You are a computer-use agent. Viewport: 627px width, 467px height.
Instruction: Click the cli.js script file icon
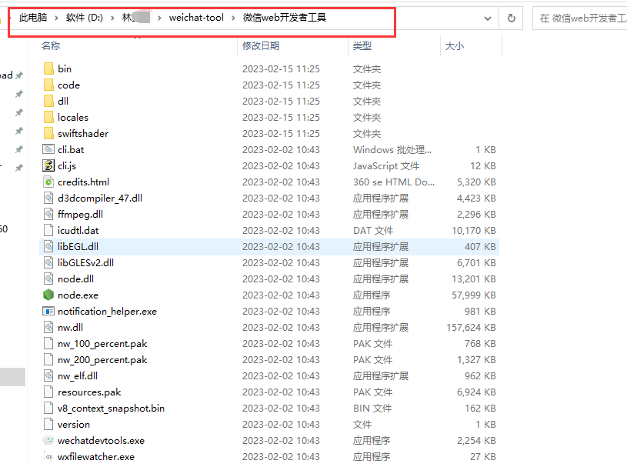48,165
